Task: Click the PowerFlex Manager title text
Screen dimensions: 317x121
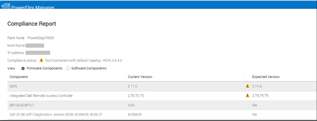Action: pos(33,7)
